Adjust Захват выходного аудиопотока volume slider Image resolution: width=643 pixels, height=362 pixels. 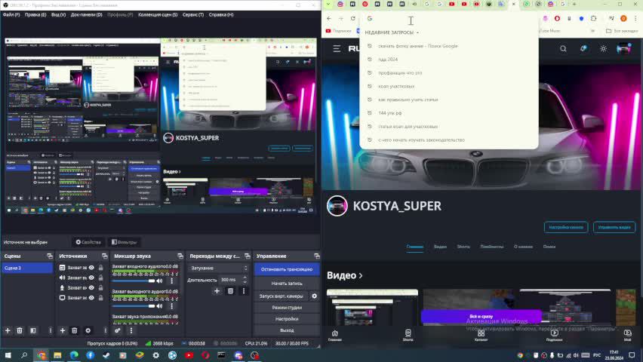point(134,306)
